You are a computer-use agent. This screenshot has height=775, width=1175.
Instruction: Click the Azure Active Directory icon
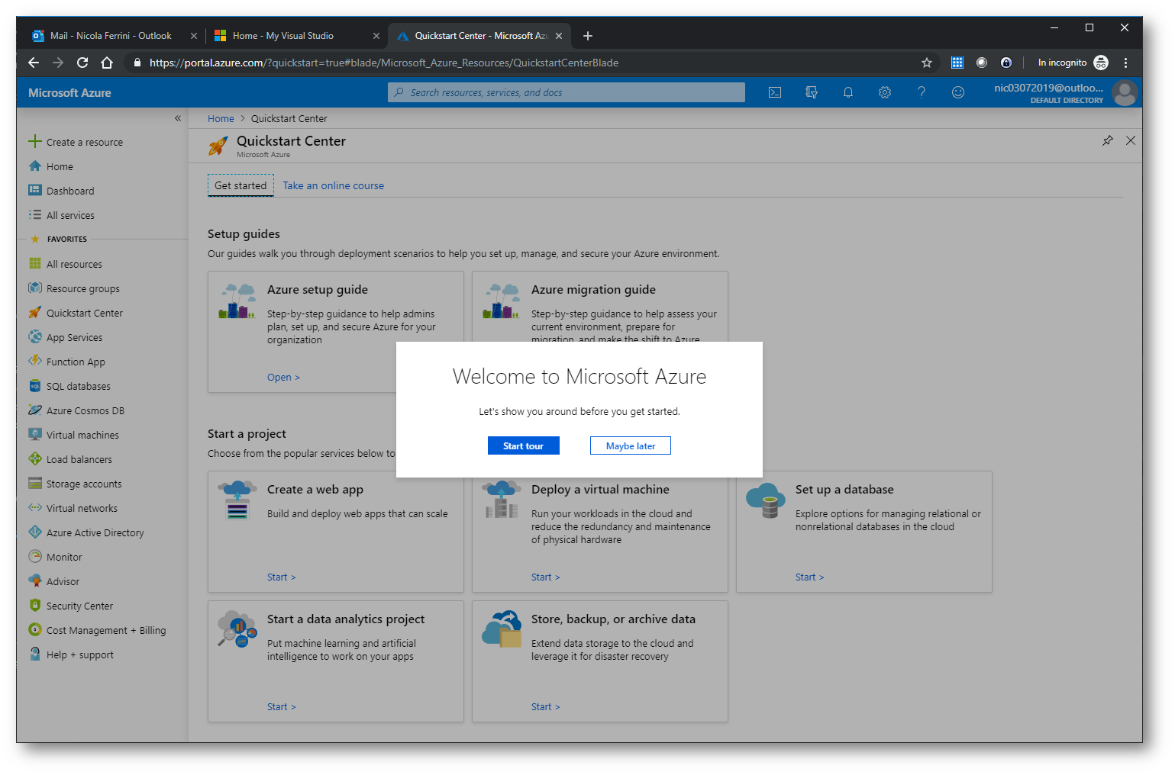[x=35, y=532]
